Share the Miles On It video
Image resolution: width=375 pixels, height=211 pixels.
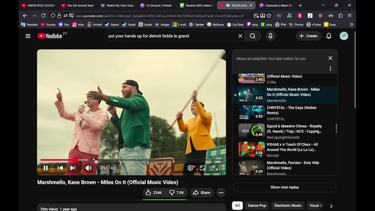(202, 193)
